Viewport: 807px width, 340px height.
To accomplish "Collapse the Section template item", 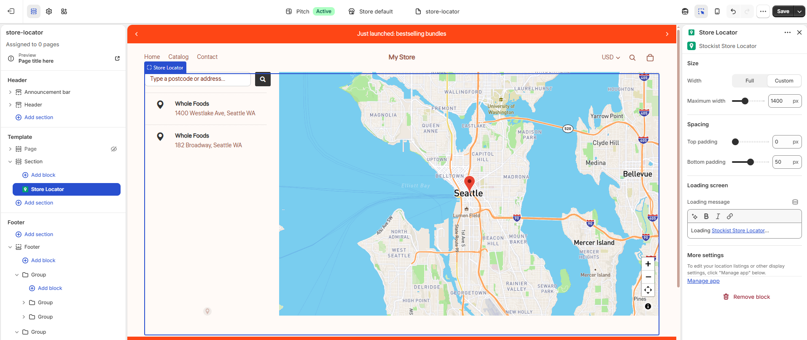I will 10,162.
